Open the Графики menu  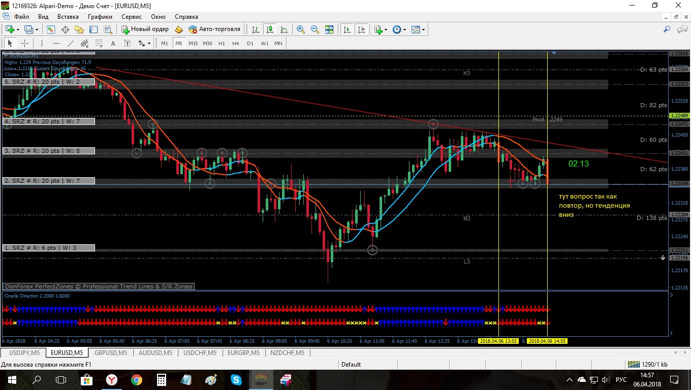(100, 17)
